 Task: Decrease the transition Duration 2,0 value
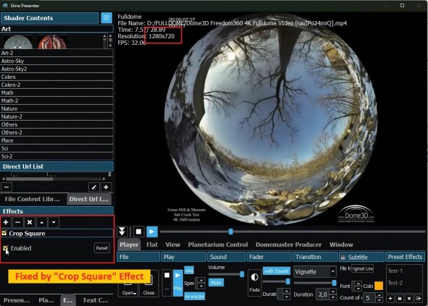(x=332, y=297)
